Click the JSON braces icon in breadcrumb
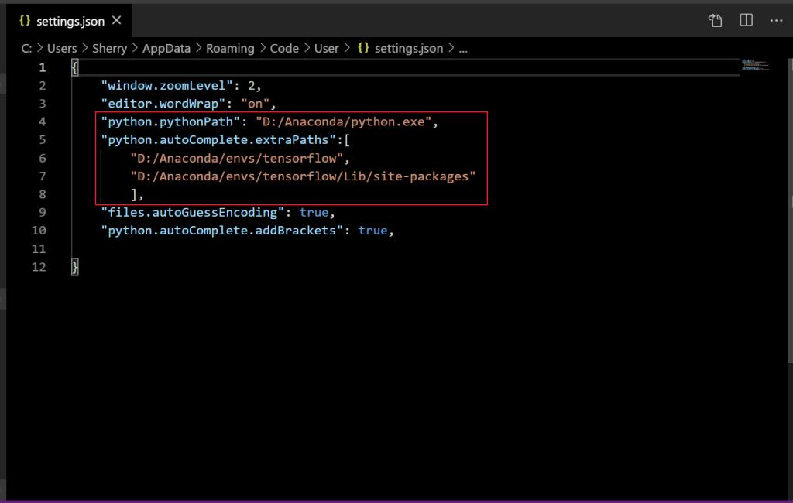Viewport: 793px width, 503px height. [x=362, y=48]
